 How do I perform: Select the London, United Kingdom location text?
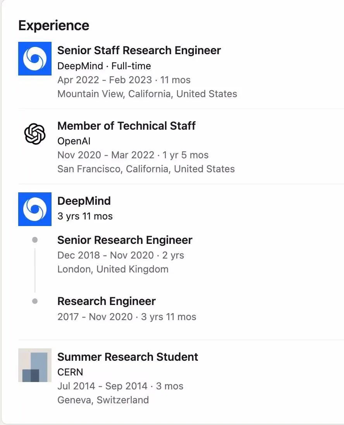tap(113, 269)
